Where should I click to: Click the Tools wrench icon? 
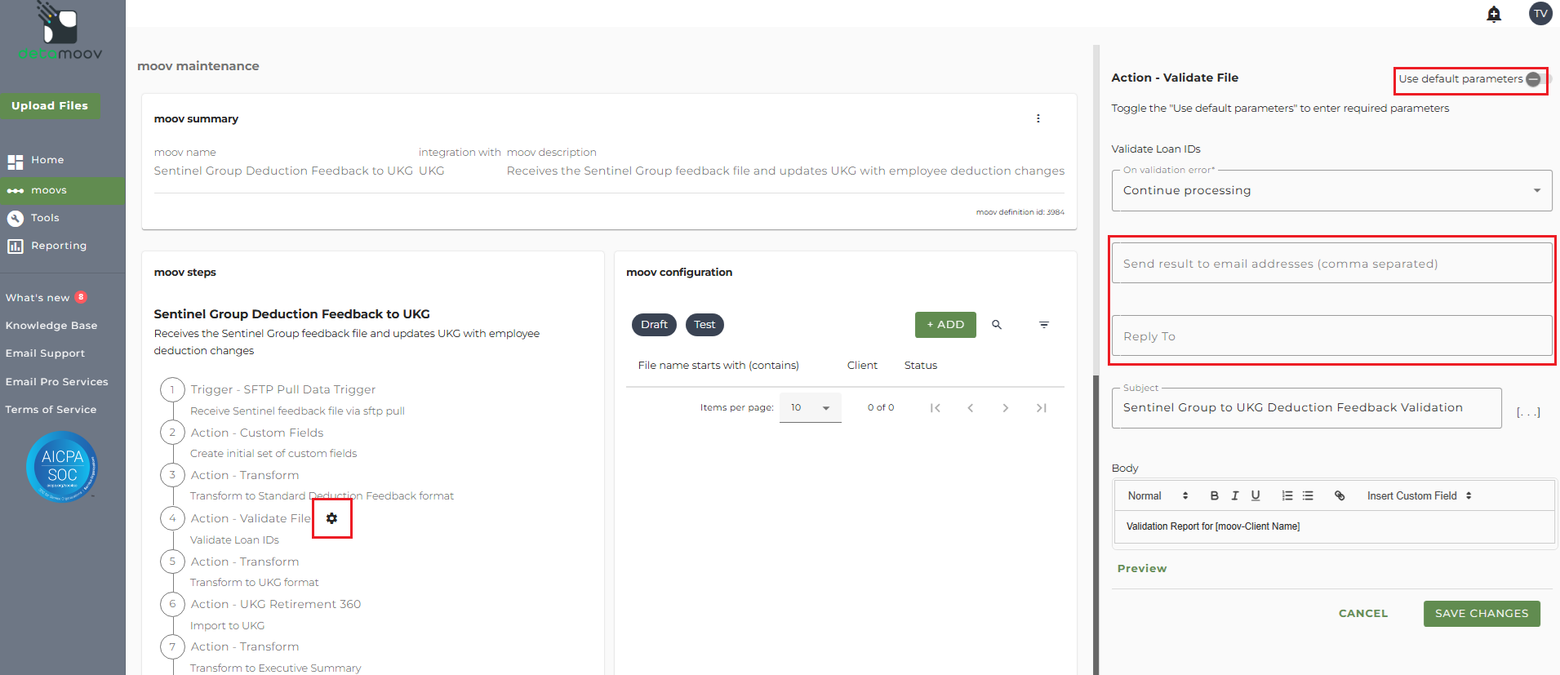click(16, 219)
